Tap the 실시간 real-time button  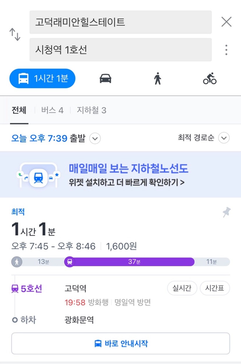pos(182,288)
